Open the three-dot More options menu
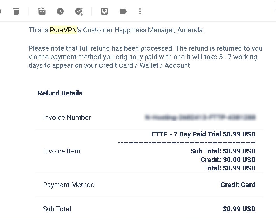 pos(140,11)
